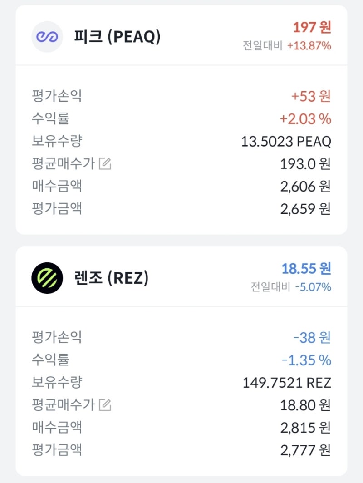Click REZ average buy price 18.80 원
Image resolution: width=363 pixels, height=483 pixels.
305,405
